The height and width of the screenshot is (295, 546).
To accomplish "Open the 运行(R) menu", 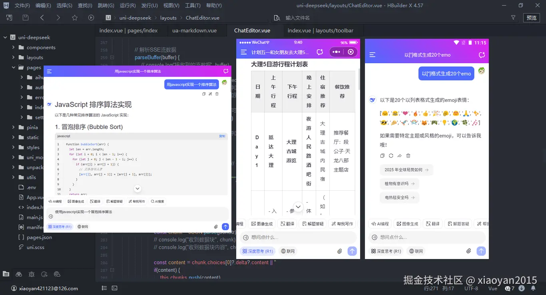I will point(128,5).
